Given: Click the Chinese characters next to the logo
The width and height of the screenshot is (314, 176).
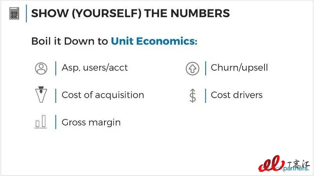Looking at the screenshot, I should (x=299, y=164).
